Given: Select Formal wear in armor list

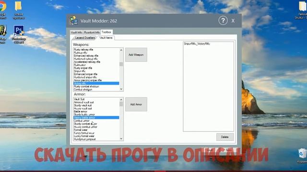Looking at the screenshot, I should pos(96,130).
